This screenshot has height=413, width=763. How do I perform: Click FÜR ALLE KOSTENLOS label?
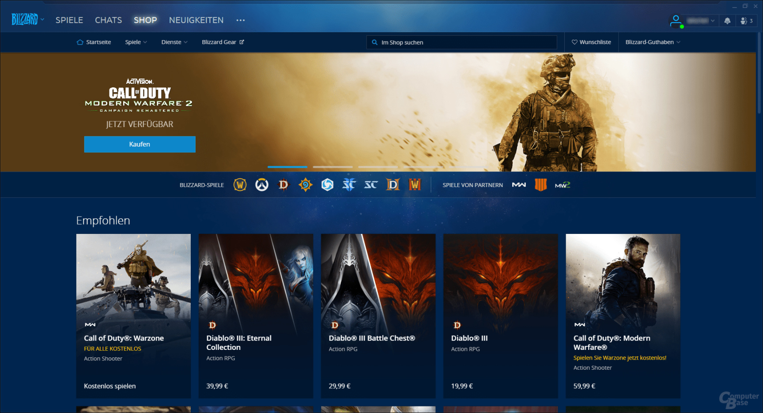coord(113,349)
